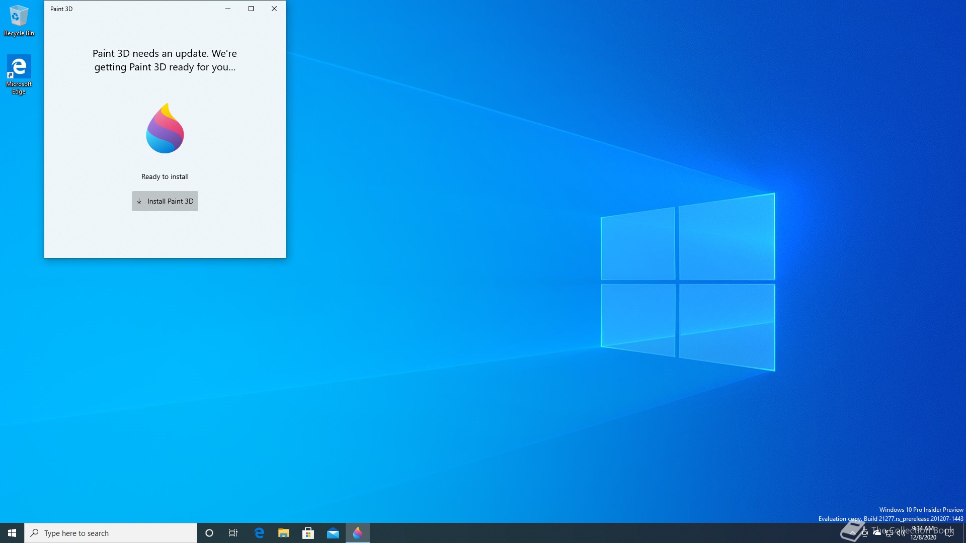Image resolution: width=966 pixels, height=543 pixels.
Task: Minimize the Paint 3D window
Action: point(228,9)
